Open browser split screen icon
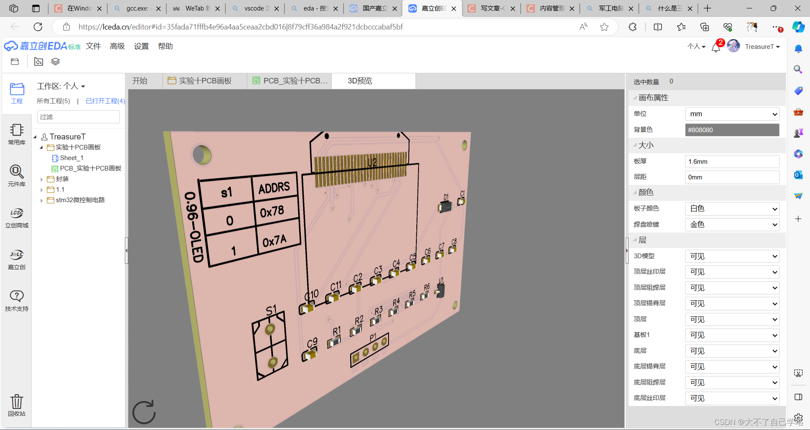This screenshot has width=810, height=430. (x=658, y=27)
